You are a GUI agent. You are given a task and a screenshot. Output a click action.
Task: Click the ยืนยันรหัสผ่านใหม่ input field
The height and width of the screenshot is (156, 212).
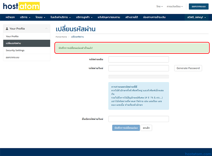tap(138, 119)
